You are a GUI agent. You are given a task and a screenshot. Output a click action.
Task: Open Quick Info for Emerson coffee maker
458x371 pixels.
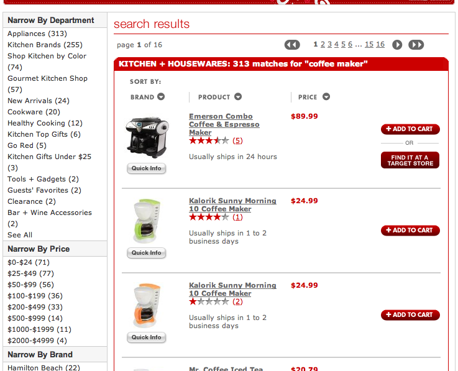(x=146, y=168)
